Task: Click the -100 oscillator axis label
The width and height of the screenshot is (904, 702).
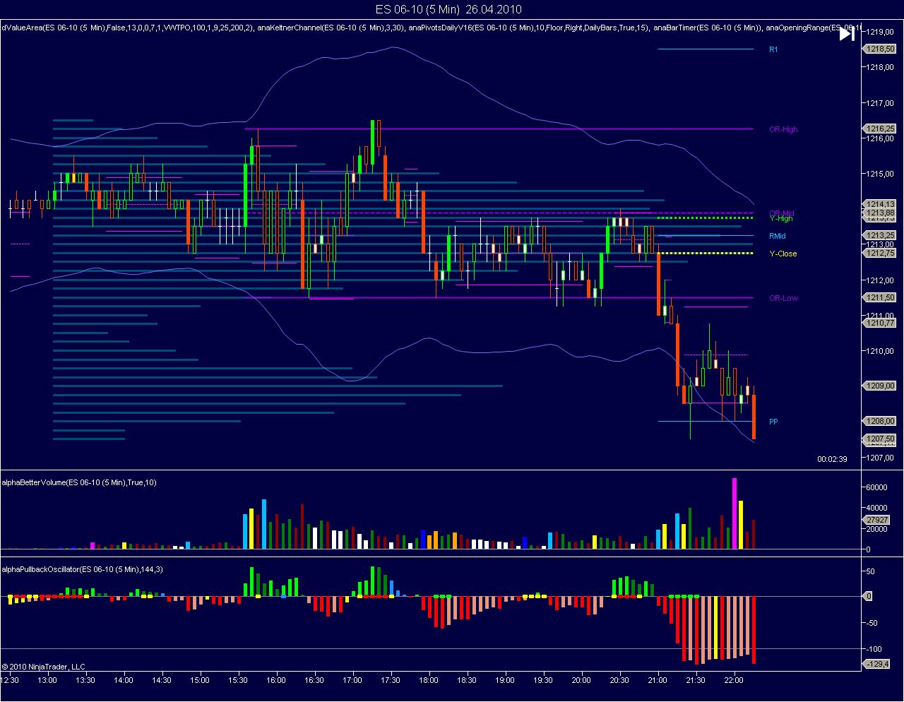Action: (874, 649)
